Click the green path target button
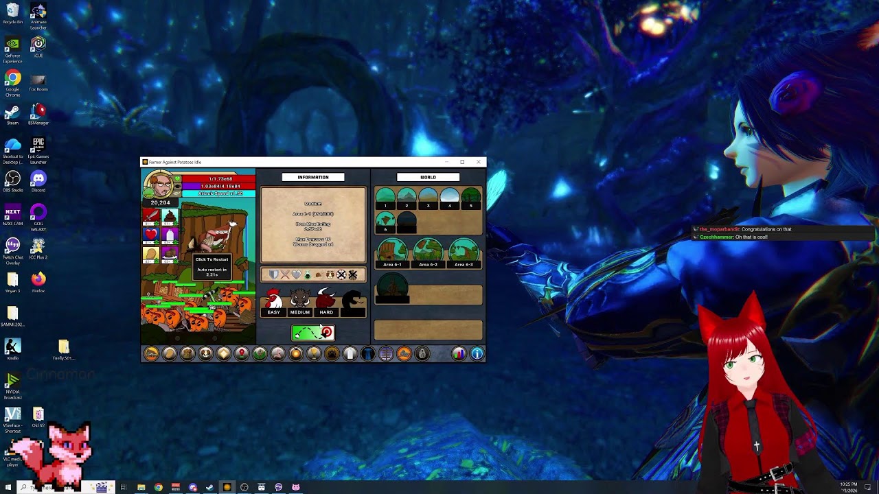The image size is (879, 494). (313, 333)
